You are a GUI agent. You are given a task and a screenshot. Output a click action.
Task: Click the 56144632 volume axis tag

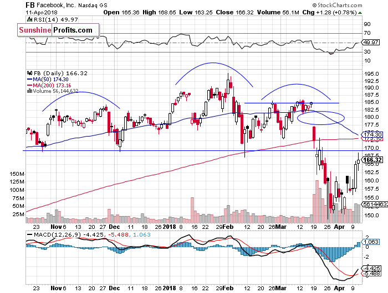pos(375,204)
